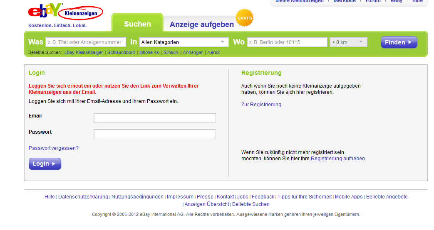Viewport: 434px width, 230px height.
Task: Open Tipps für Ihre Sicherheit link
Action: [x=305, y=197]
